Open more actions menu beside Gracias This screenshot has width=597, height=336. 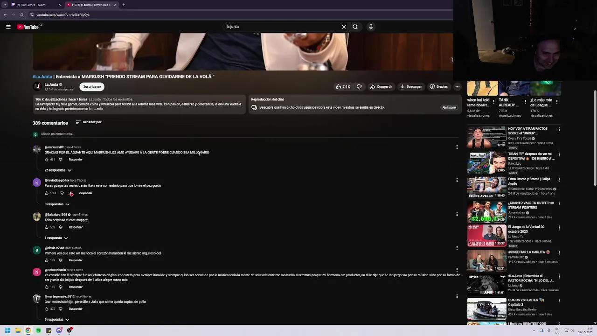458,87
